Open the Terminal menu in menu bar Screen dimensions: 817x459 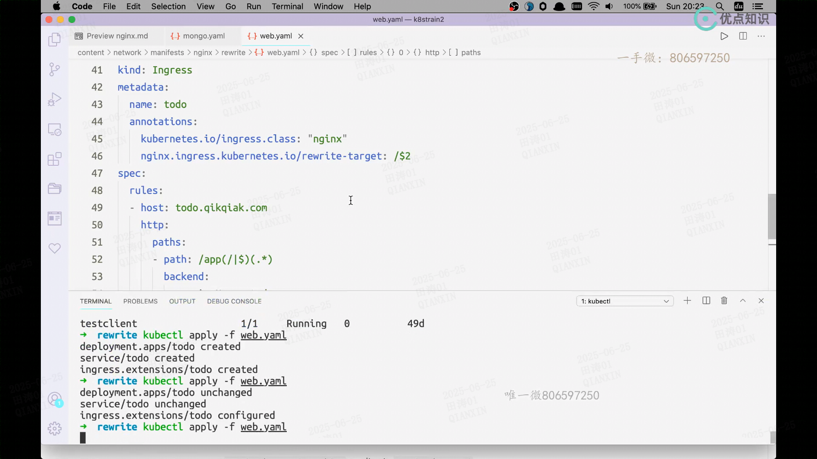(x=287, y=6)
